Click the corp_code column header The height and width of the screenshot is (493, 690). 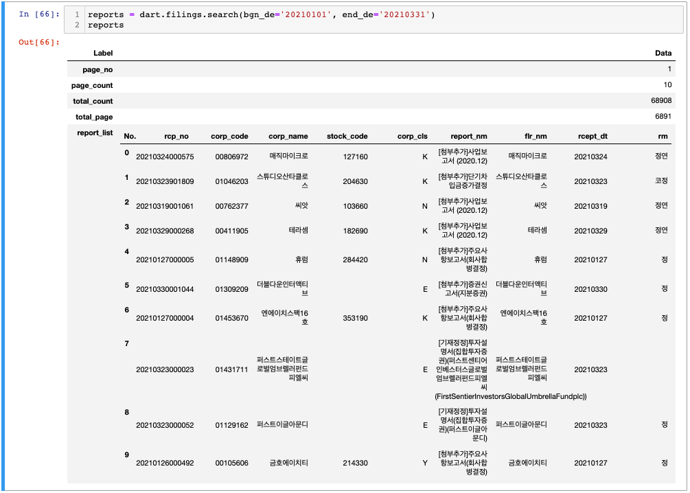pyautogui.click(x=229, y=137)
